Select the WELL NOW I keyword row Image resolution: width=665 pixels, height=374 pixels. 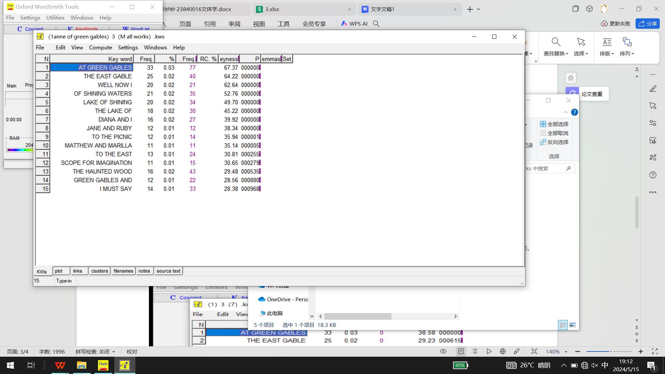(x=115, y=85)
